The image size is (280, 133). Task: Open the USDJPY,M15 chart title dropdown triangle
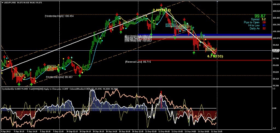(x=2, y=2)
